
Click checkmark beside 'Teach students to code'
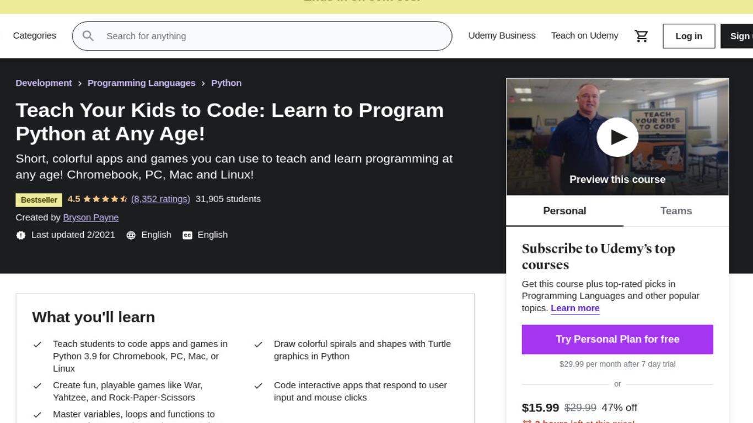point(37,345)
